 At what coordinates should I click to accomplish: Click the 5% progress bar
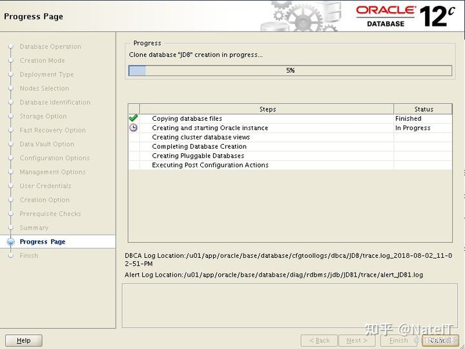tap(291, 70)
